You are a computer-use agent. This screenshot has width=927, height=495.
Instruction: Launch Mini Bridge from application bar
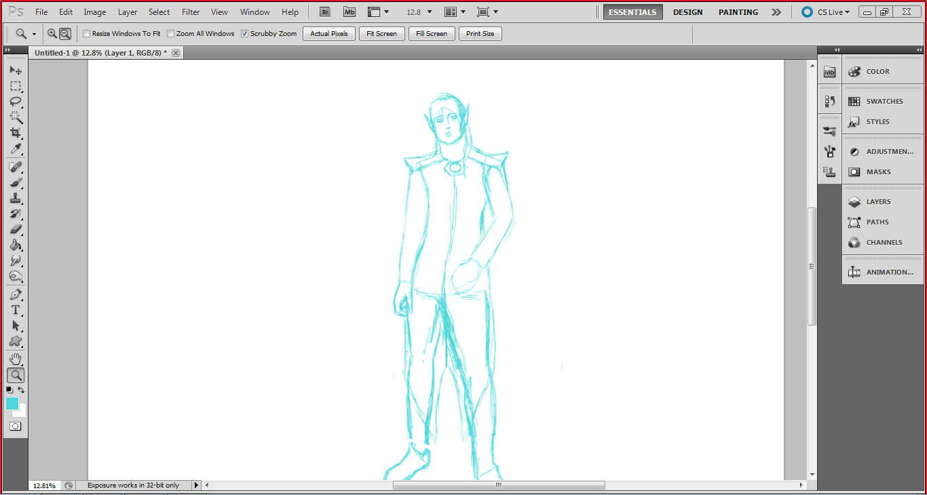(x=349, y=12)
